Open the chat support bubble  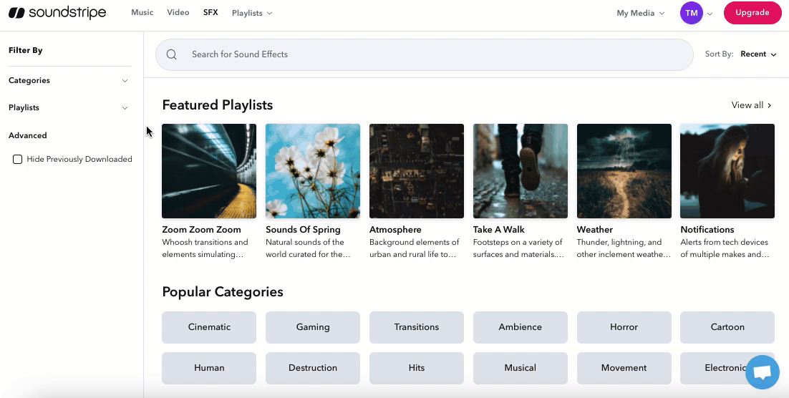[x=762, y=373]
